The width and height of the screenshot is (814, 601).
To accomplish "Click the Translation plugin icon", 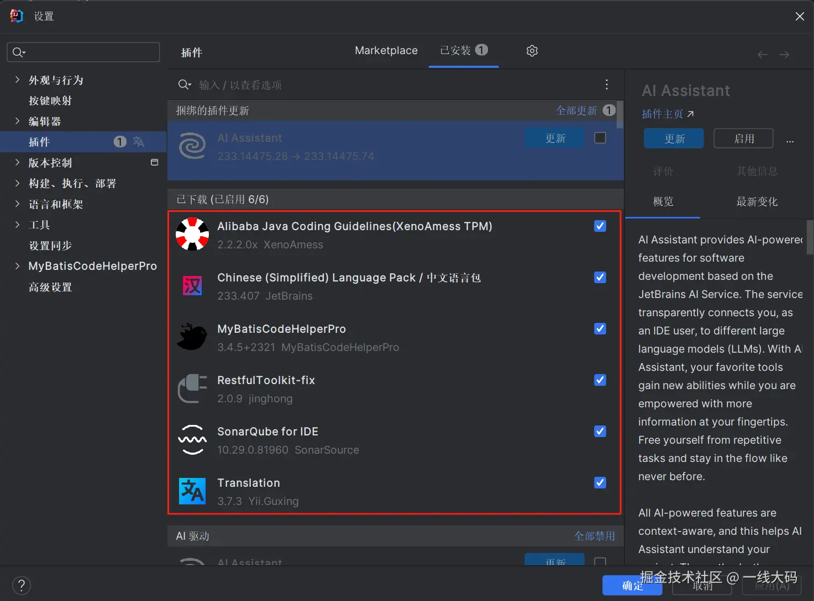I will [x=192, y=491].
